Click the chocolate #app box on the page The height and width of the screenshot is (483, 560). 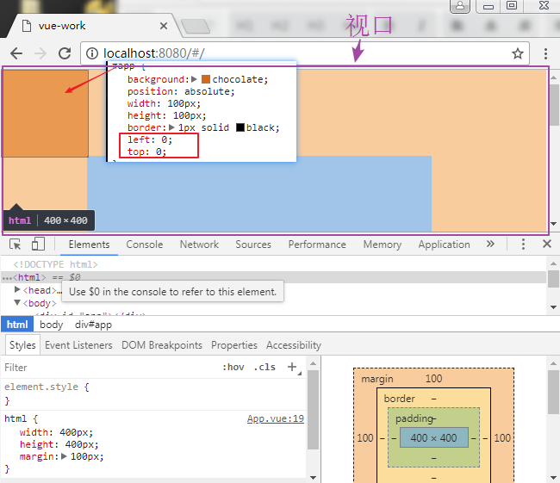(46, 114)
